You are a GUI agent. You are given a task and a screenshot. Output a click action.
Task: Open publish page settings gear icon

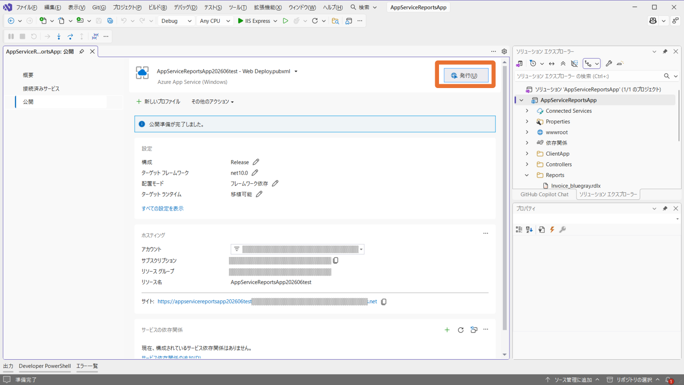pos(504,51)
